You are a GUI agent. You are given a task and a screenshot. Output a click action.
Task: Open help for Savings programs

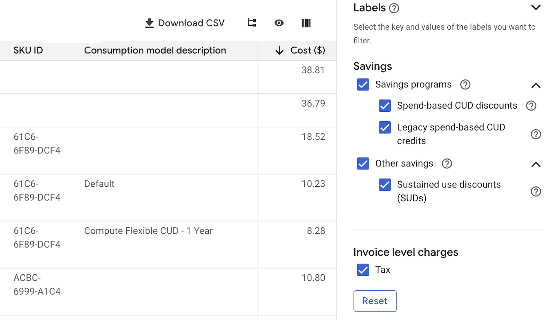pyautogui.click(x=465, y=85)
